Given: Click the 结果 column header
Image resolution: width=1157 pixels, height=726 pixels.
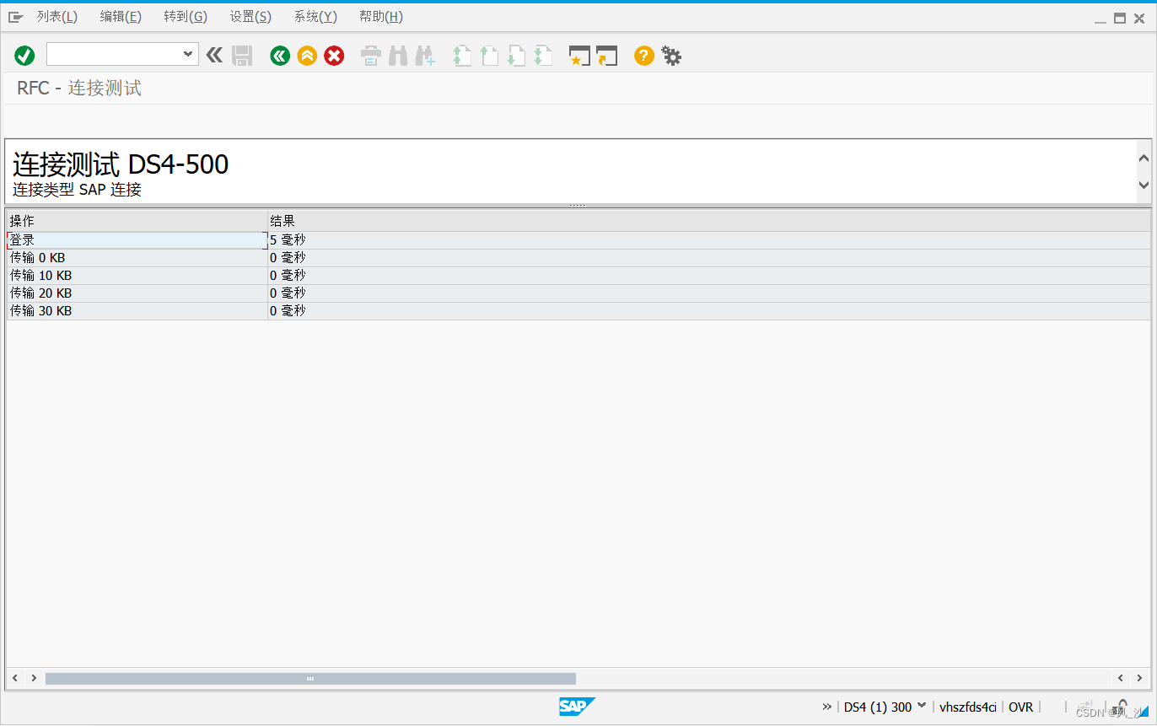Looking at the screenshot, I should [709, 221].
